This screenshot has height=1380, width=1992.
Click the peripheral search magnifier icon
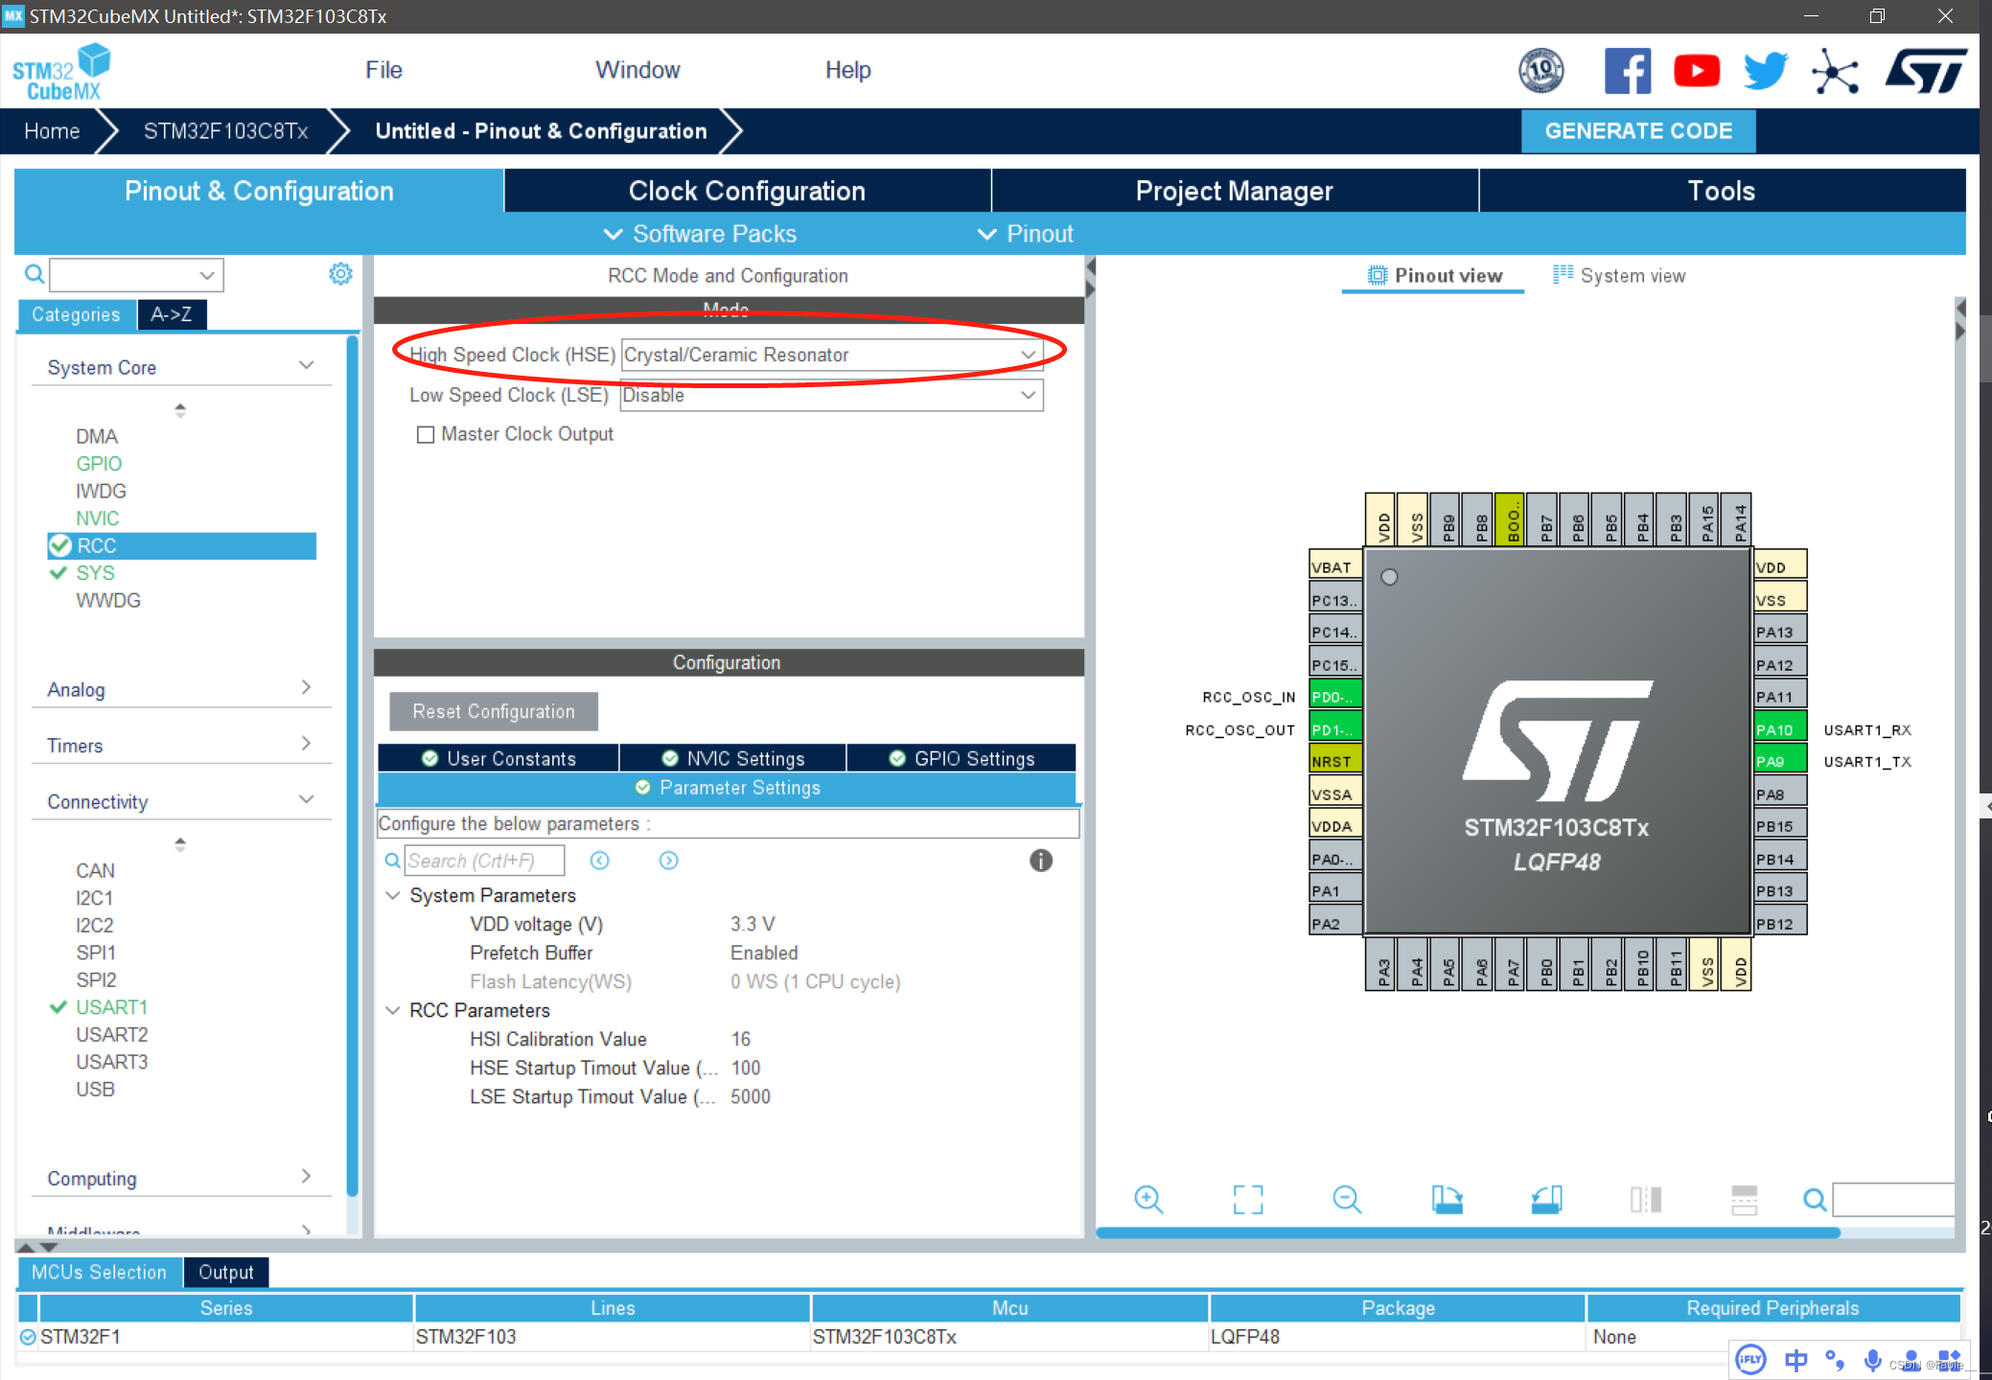[x=35, y=275]
